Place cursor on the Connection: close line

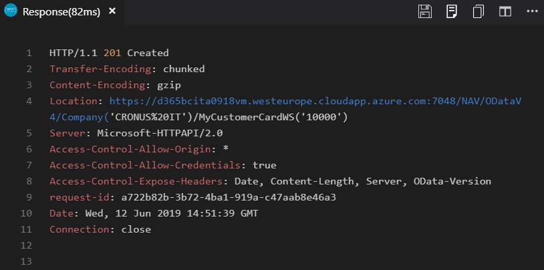click(x=100, y=229)
